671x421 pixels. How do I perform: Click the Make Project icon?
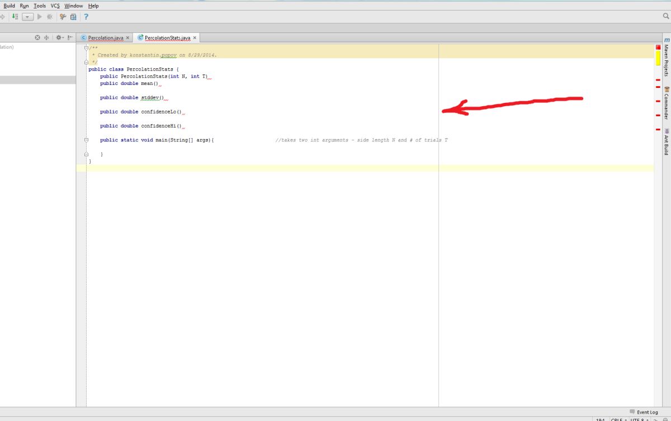coord(15,17)
